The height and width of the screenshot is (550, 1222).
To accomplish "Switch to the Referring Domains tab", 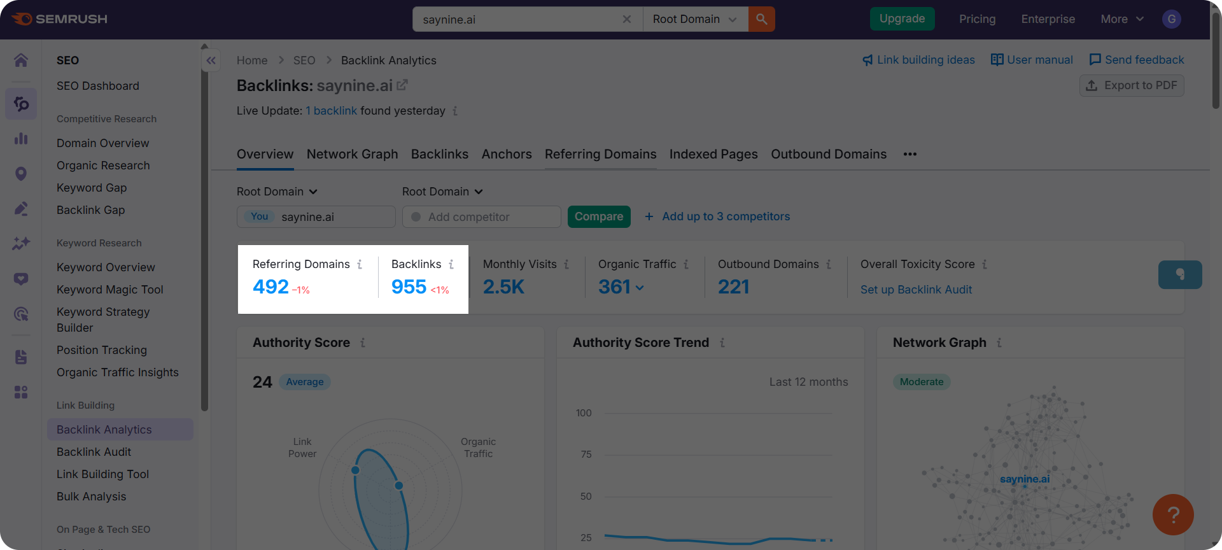I will (x=600, y=154).
